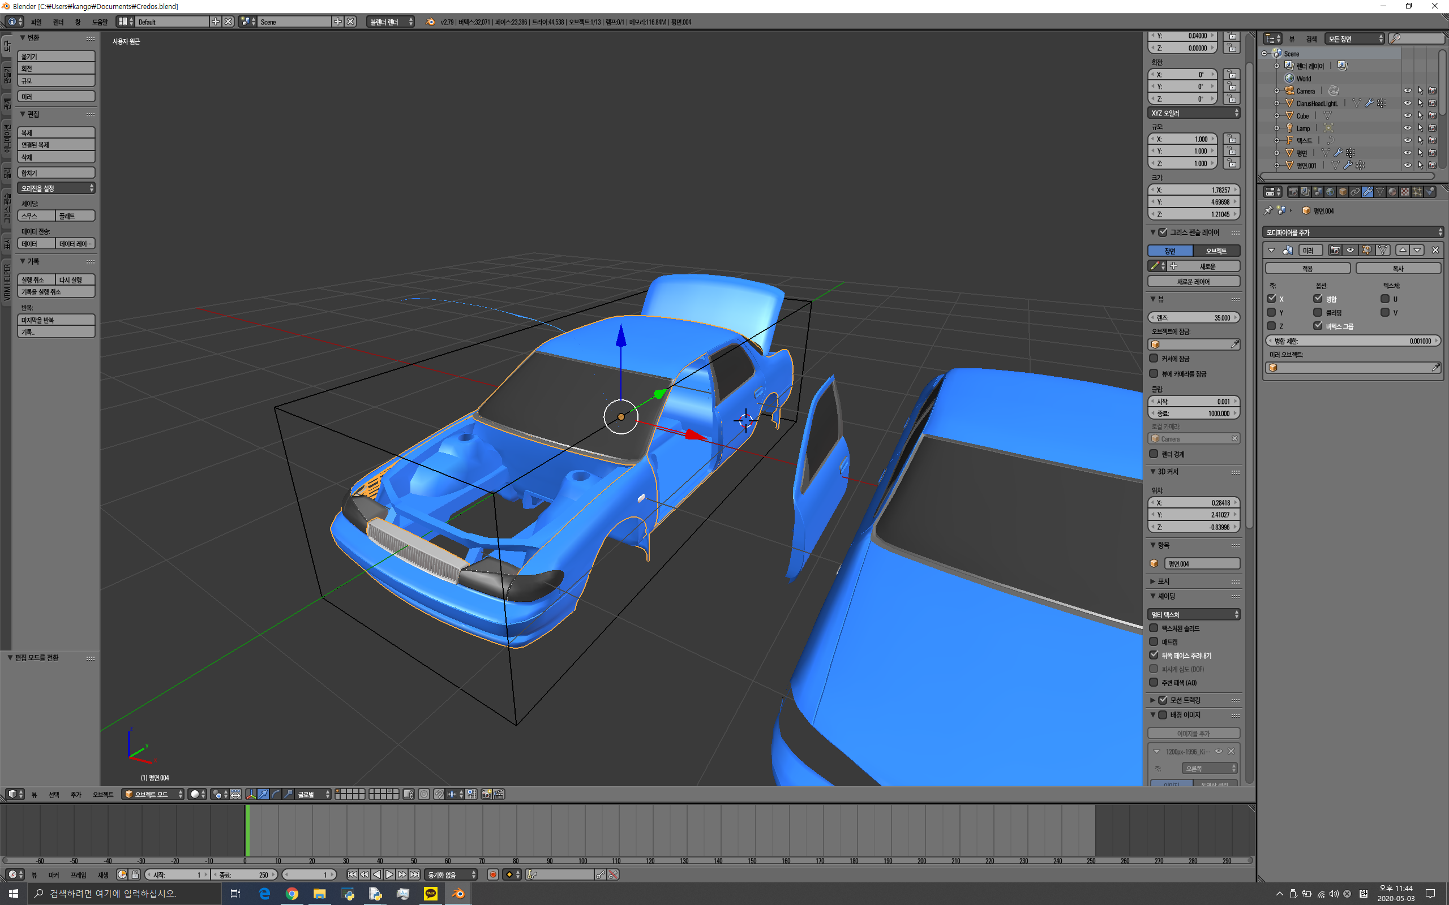Select the rotate manipulator arc icon
The width and height of the screenshot is (1449, 905).
pos(276,794)
